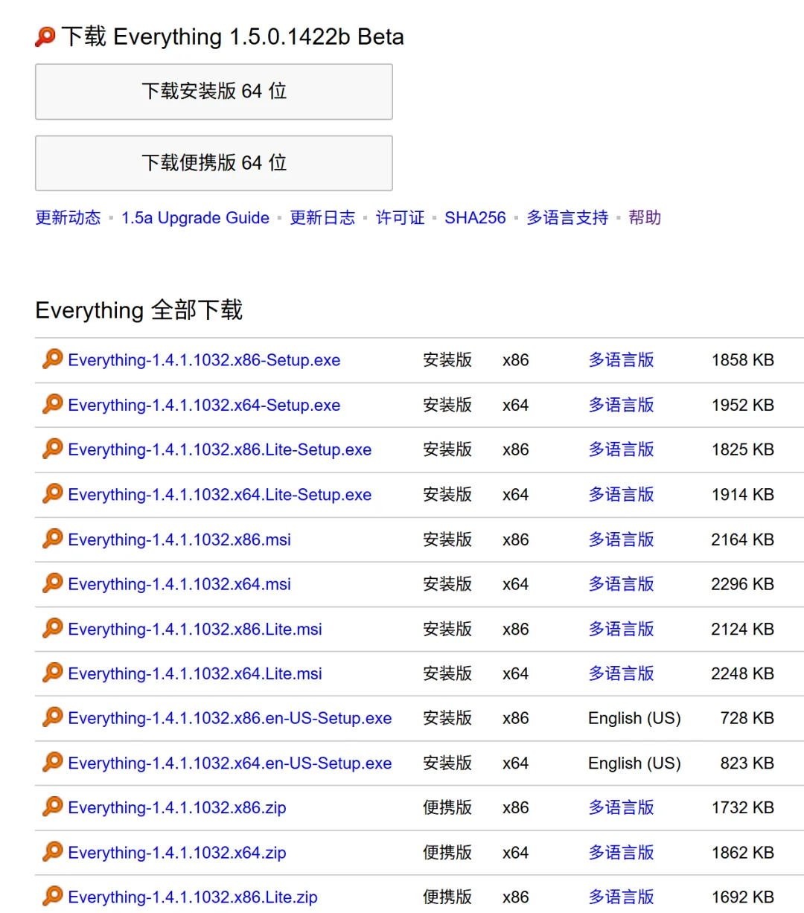This screenshot has width=804, height=913.
Task: Click the icon next to Everything-1.4.1.1032.x64-Setup.exe
Action: (x=53, y=404)
